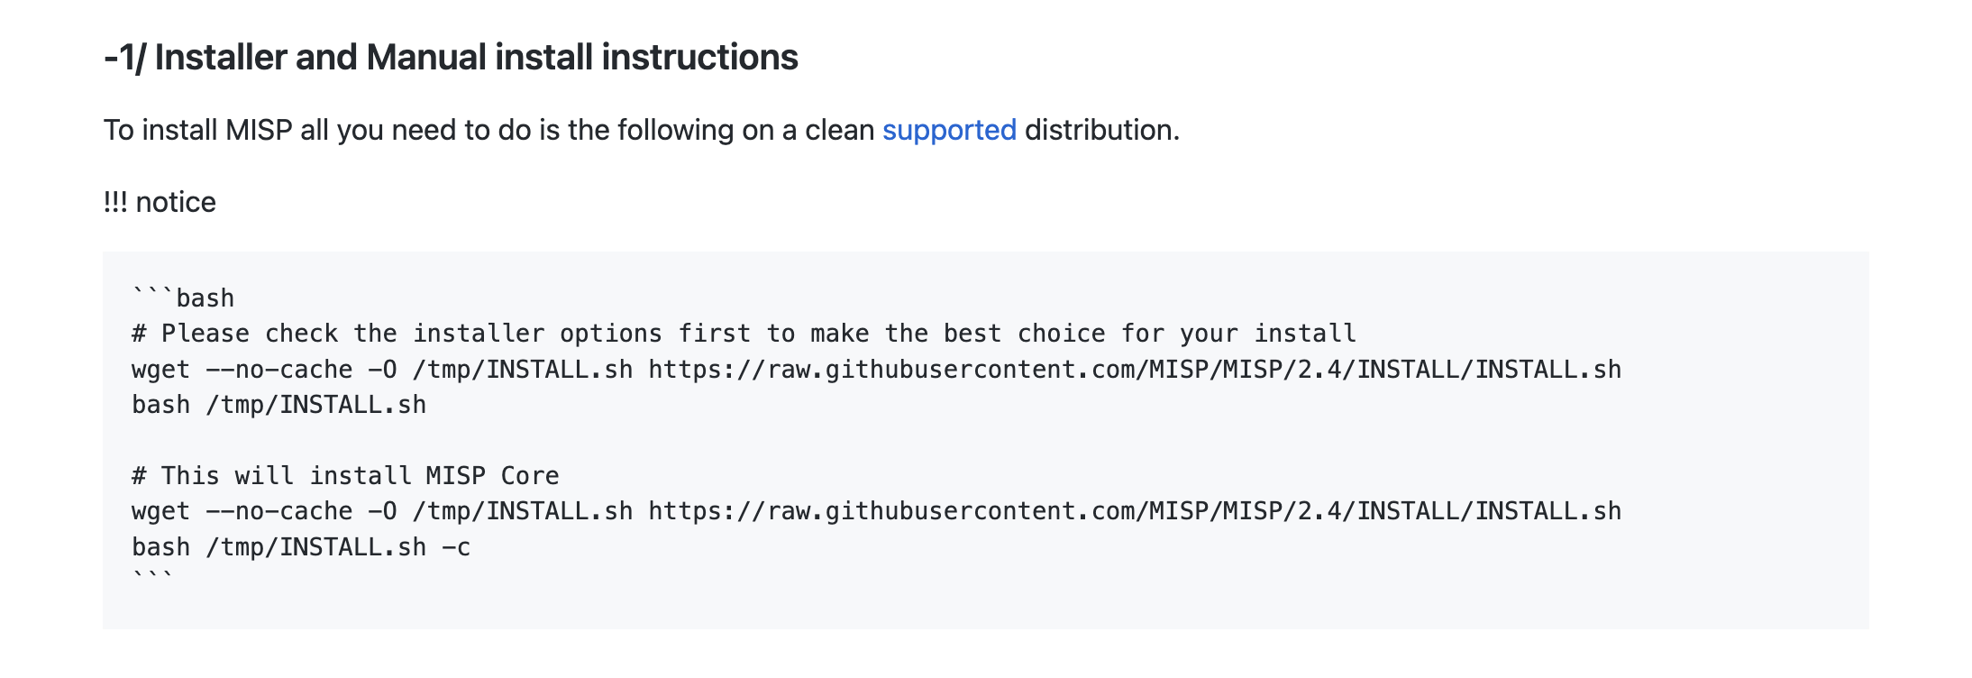Click the "bash /tmp/INSTALL.sh -c" command line
1972x678 pixels.
(301, 547)
